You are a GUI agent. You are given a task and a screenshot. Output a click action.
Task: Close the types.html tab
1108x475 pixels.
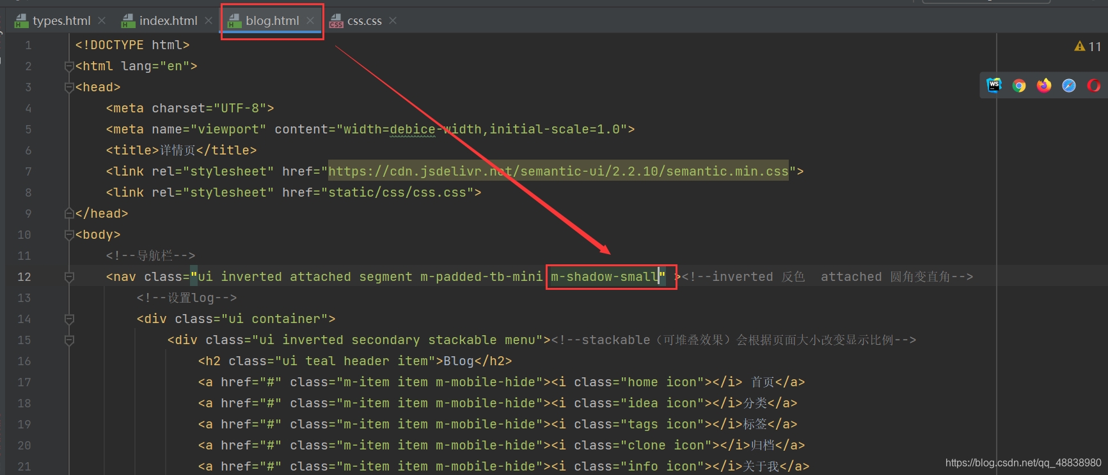click(102, 21)
